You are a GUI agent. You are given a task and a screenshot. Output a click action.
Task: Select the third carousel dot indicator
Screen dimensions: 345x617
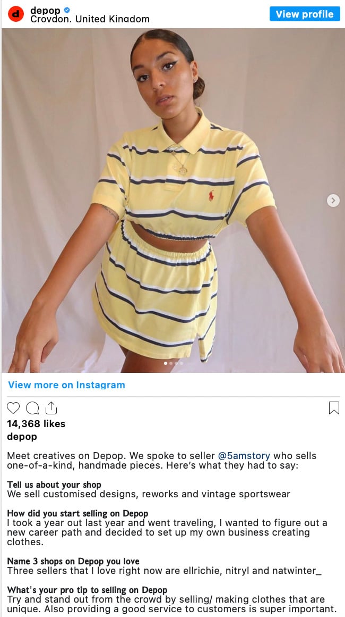pyautogui.click(x=176, y=363)
